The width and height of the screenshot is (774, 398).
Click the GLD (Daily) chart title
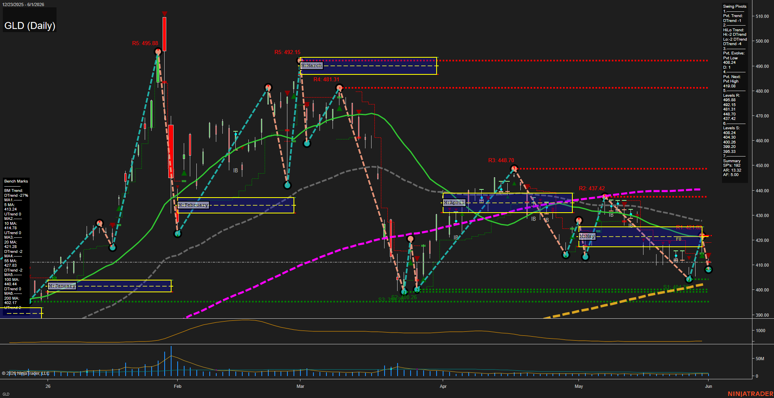pyautogui.click(x=30, y=26)
